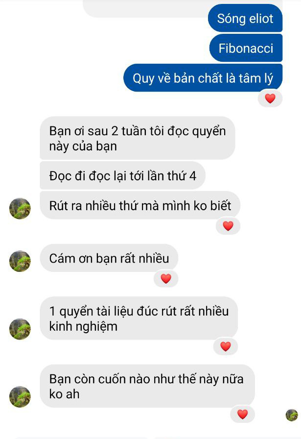Select the '1 quyển tài liệu đúc rút' bubble
This screenshot has width=301, height=439.
point(139,318)
